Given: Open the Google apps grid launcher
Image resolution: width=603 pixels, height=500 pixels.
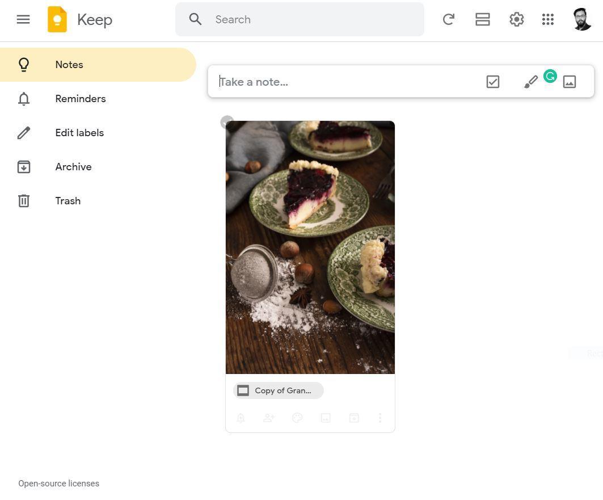Looking at the screenshot, I should [547, 19].
